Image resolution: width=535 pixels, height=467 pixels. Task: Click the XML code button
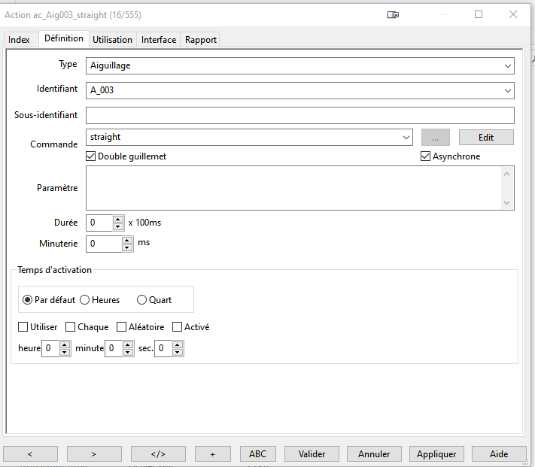158,453
